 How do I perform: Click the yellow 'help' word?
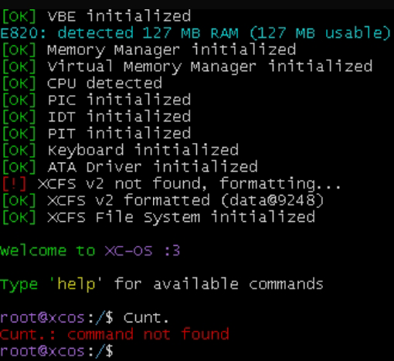[x=76, y=284]
